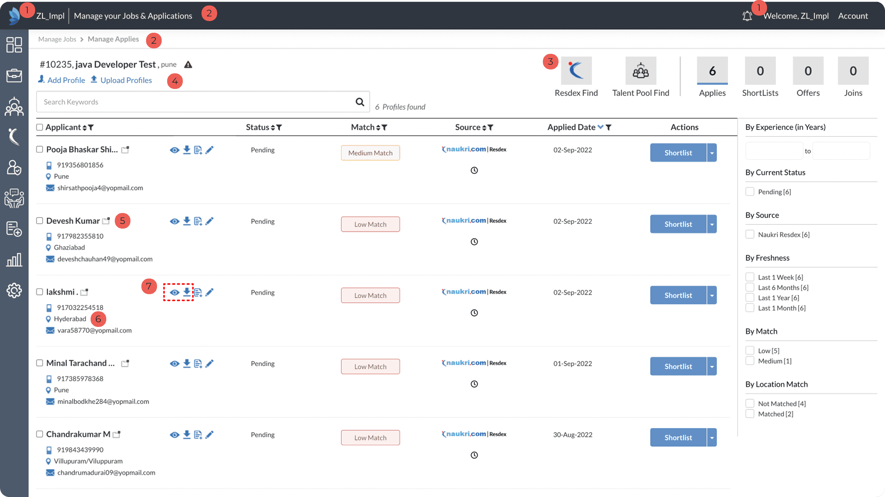Expand Shortlist dropdown arrow for Pooja Bhaskar
Image resolution: width=885 pixels, height=497 pixels.
point(712,153)
